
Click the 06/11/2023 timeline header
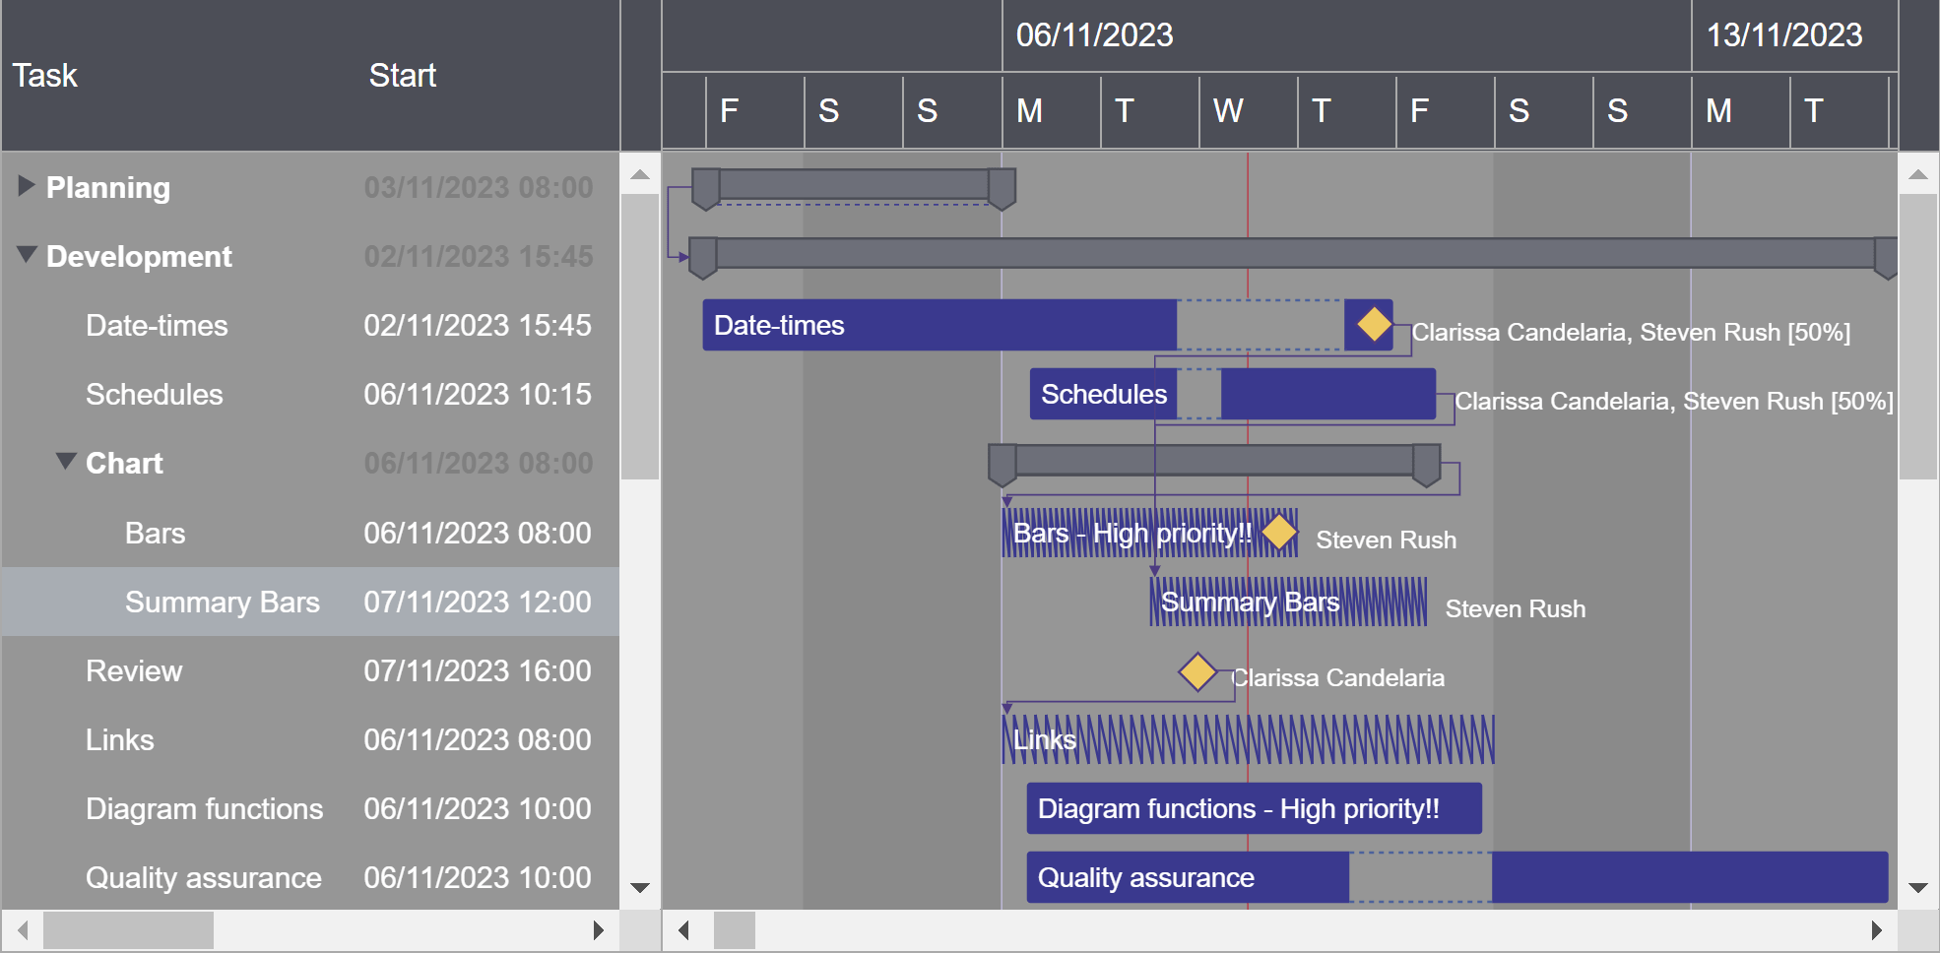1095,35
